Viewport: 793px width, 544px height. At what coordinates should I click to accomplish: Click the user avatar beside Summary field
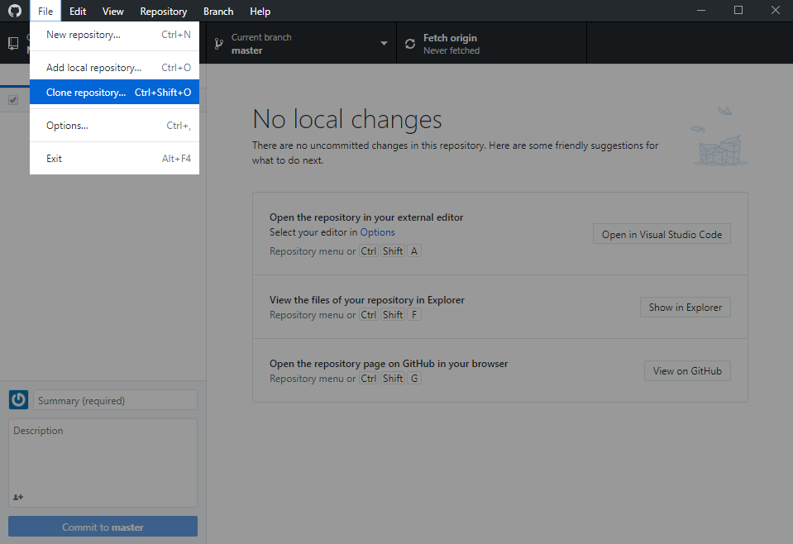pos(19,400)
